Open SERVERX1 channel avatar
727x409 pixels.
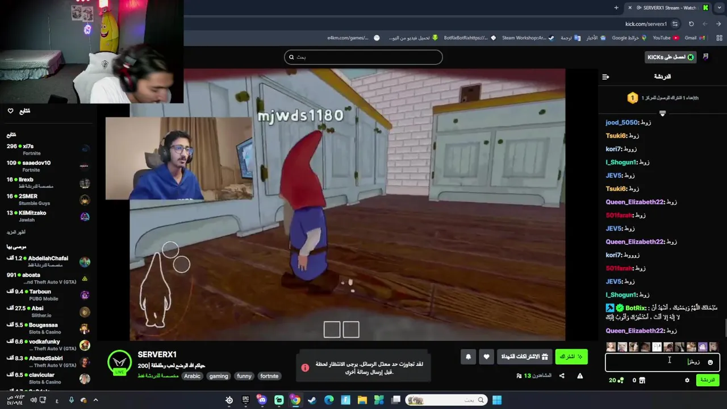(x=119, y=364)
